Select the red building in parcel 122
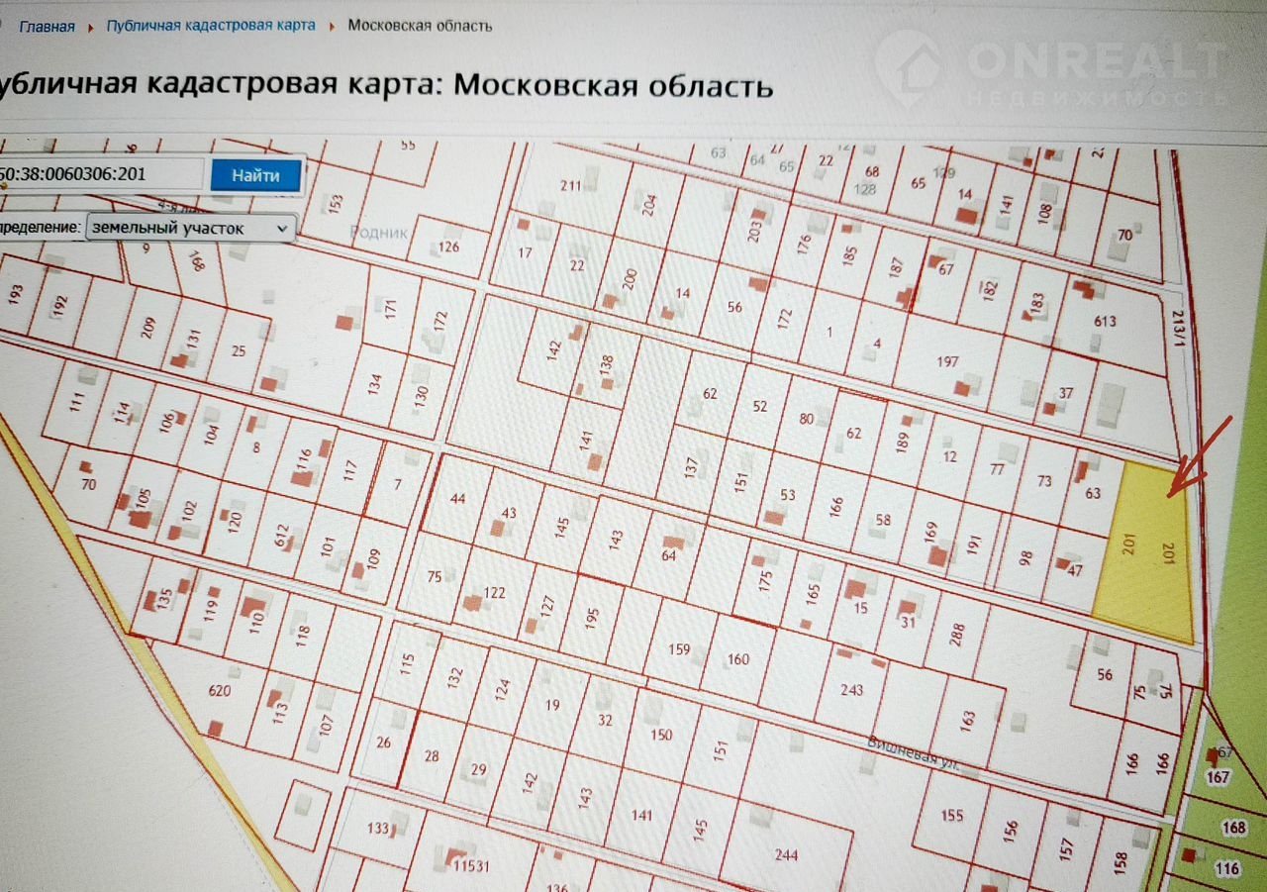1267x892 pixels. (473, 602)
